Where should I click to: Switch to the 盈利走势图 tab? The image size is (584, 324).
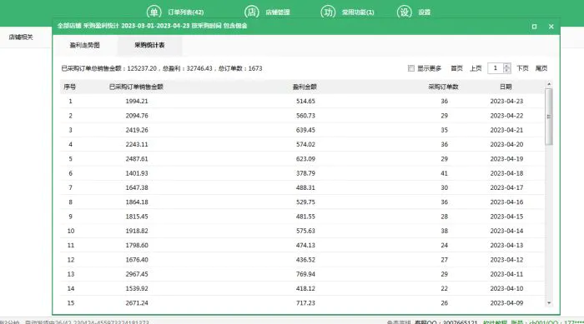tap(84, 45)
